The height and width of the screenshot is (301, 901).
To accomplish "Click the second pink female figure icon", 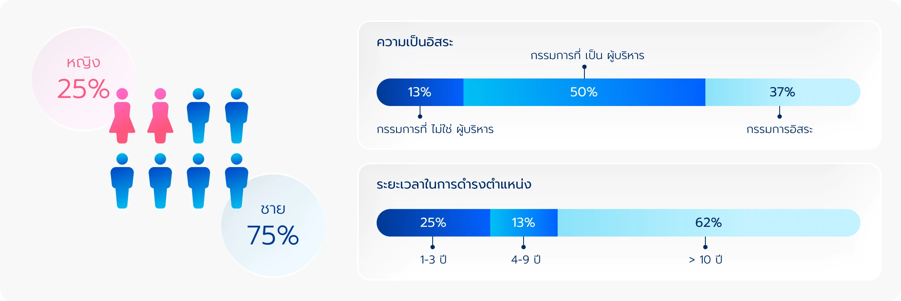I will (160, 116).
